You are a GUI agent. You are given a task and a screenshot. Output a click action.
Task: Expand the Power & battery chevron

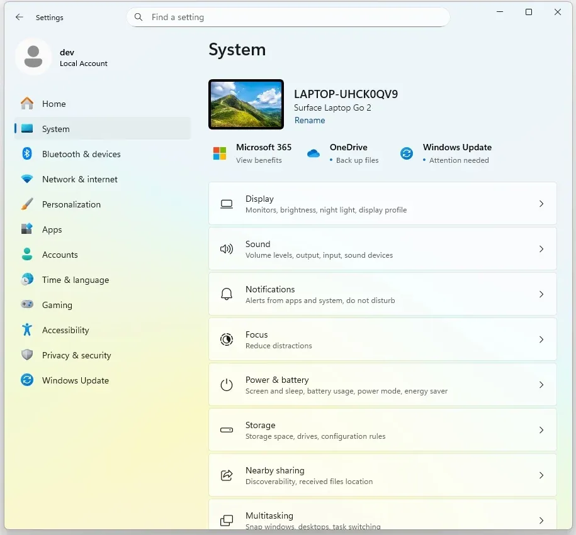(541, 385)
